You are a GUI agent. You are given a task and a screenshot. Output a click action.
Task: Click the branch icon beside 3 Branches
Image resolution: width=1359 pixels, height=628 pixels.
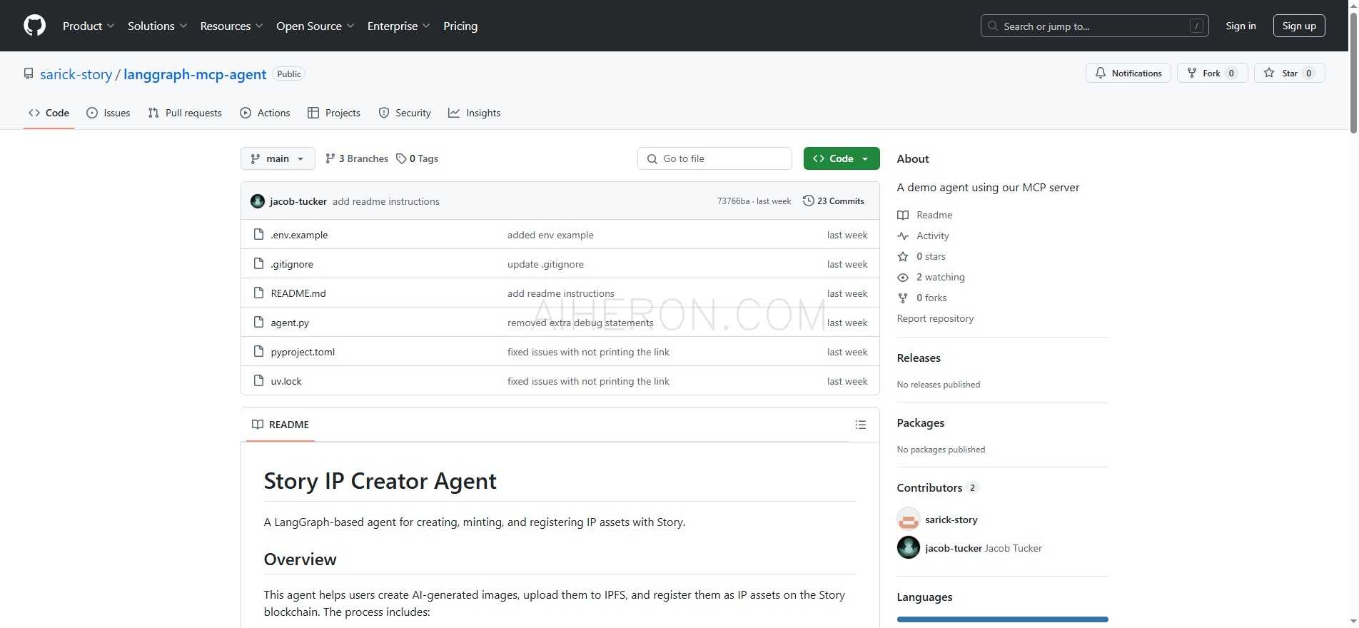tap(330, 158)
